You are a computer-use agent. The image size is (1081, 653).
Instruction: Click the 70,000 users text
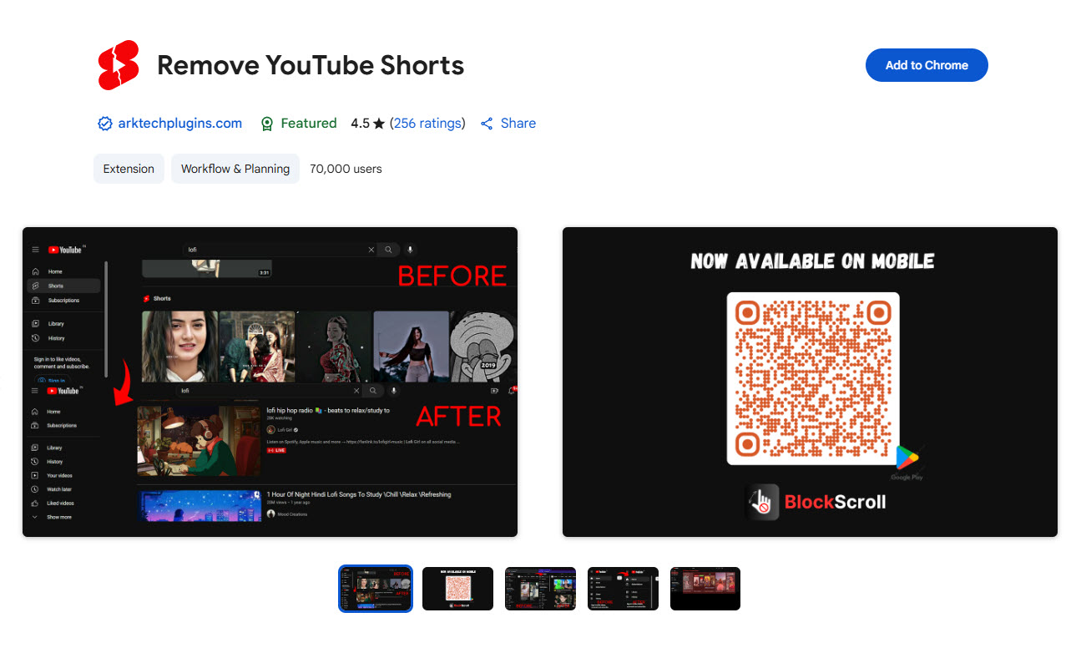tap(346, 169)
